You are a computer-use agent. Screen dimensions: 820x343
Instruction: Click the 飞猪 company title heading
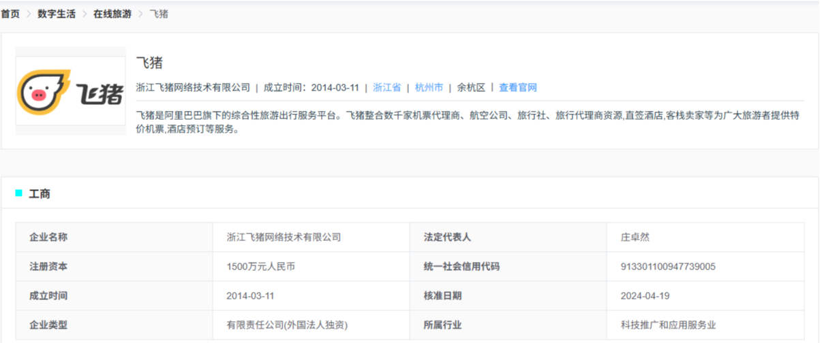pyautogui.click(x=149, y=63)
